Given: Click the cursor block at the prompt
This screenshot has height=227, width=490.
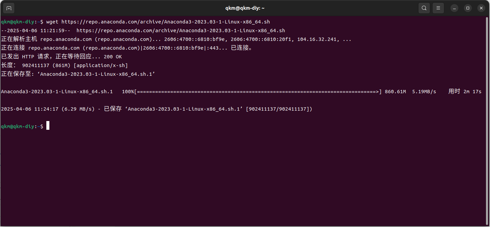Looking at the screenshot, I should tap(48, 126).
